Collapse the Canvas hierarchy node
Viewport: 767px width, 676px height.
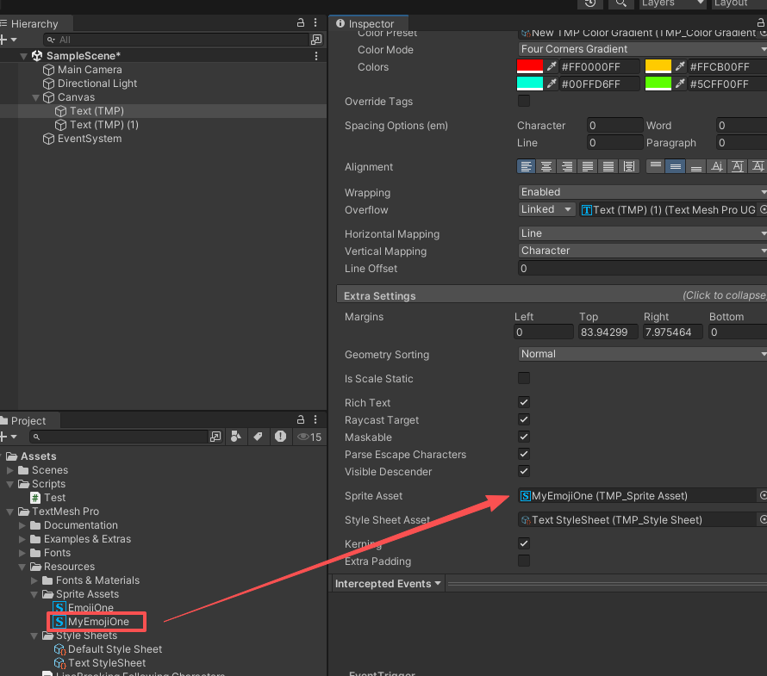(x=35, y=97)
